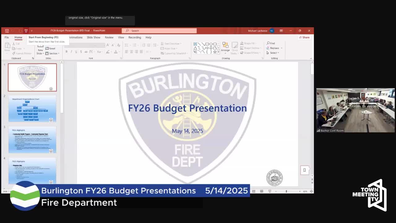Image resolution: width=396 pixels, height=223 pixels.
Task: Toggle Underline formatting
Action: 76,51
